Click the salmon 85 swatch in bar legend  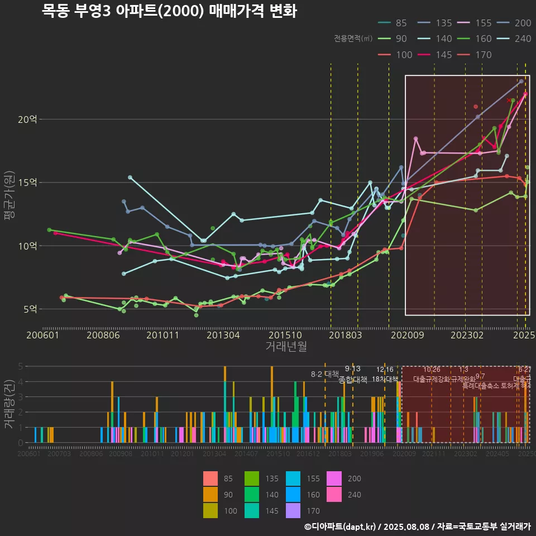coord(210,478)
